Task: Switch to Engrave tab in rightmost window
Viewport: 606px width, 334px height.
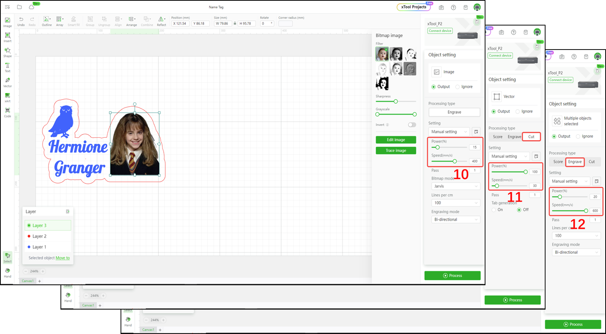Action: (575, 162)
